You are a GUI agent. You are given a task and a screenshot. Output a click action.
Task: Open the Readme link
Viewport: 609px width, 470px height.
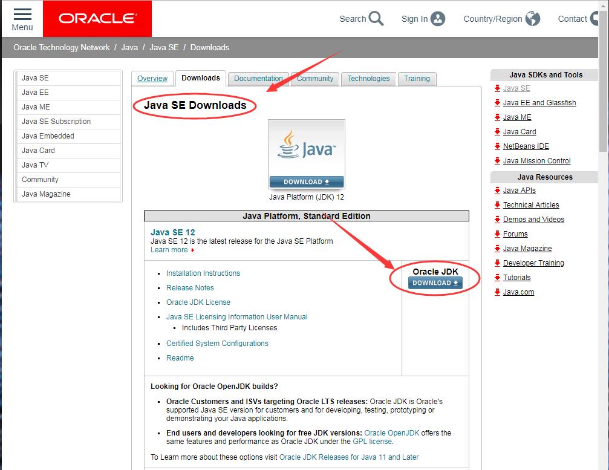180,357
